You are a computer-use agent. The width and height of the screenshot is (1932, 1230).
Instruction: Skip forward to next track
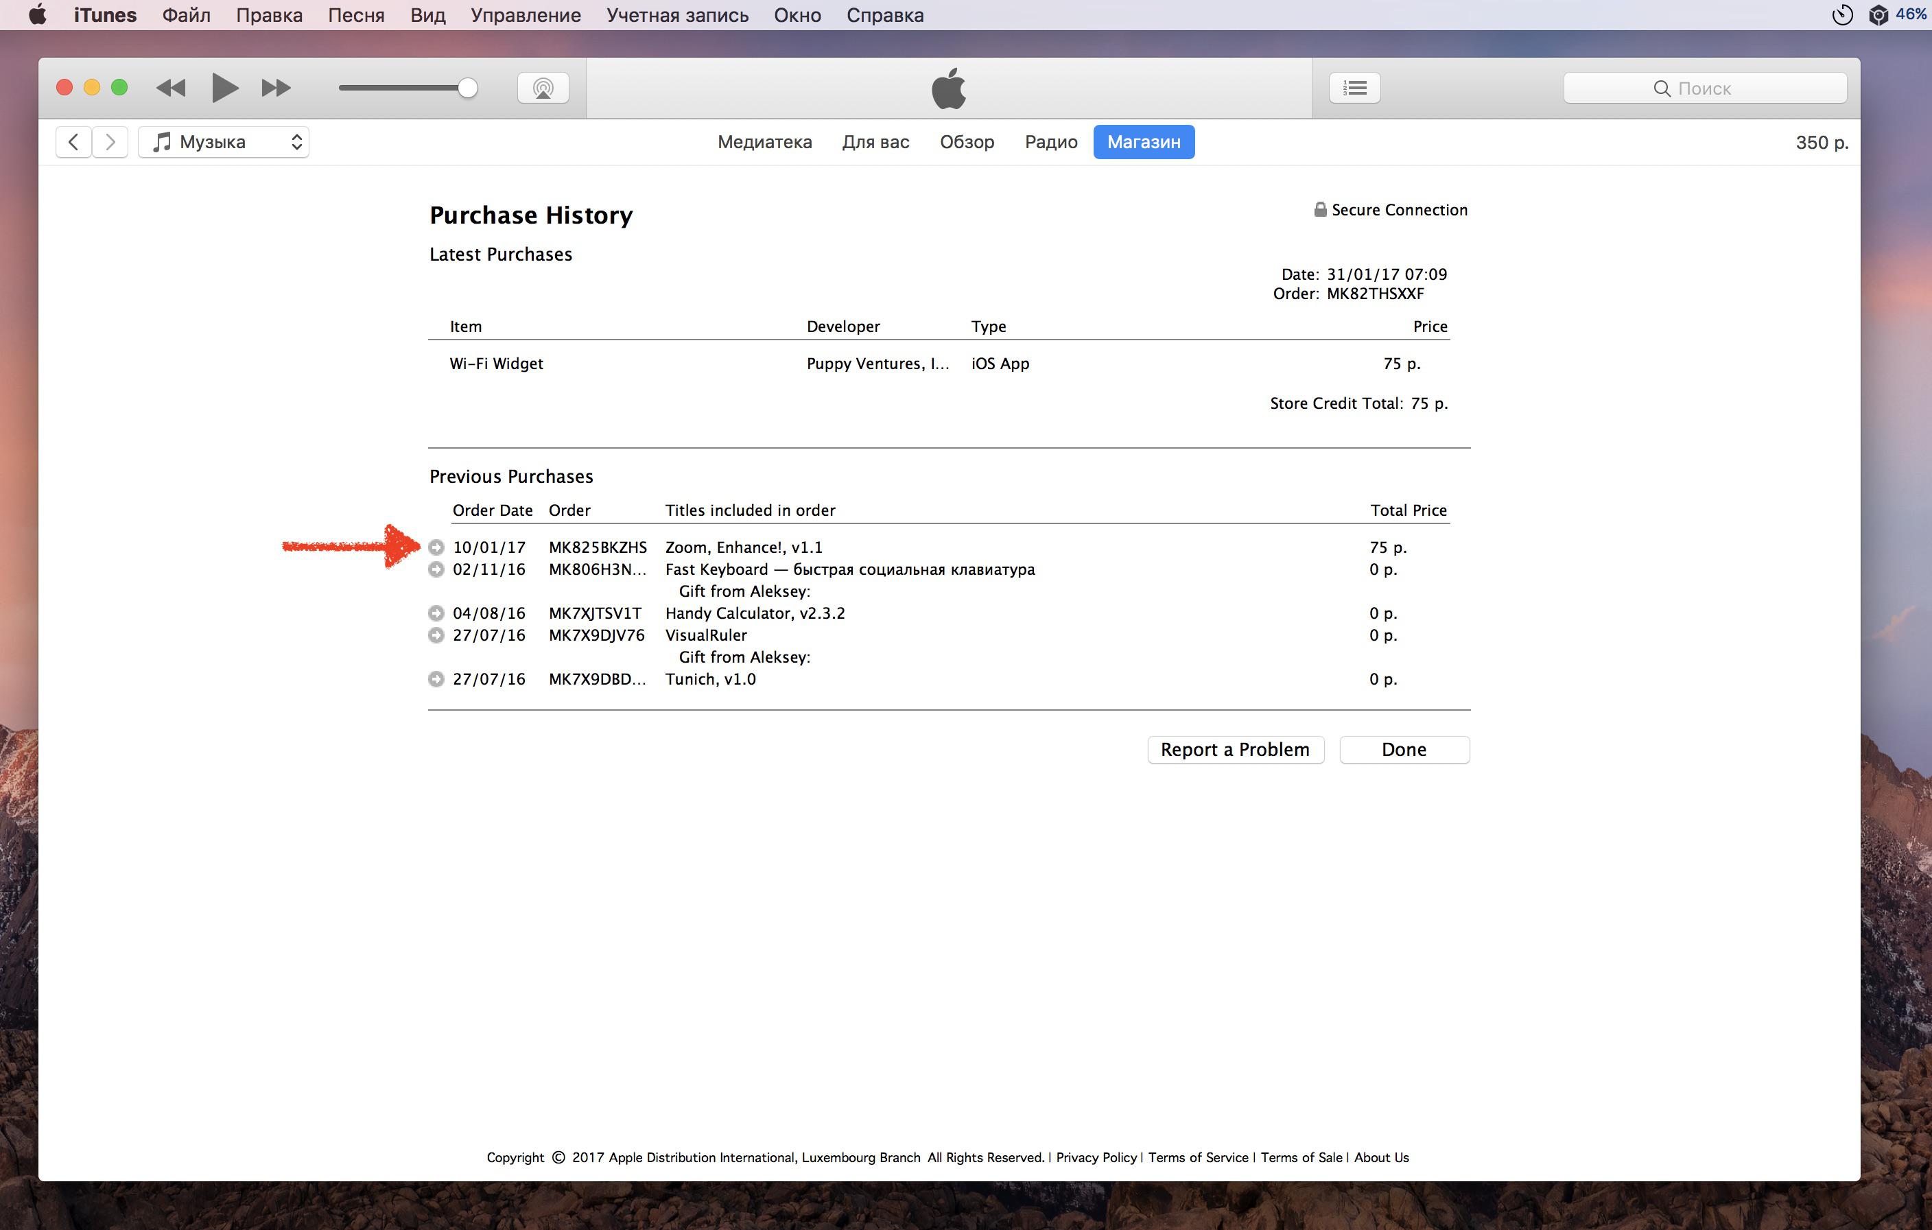276,87
